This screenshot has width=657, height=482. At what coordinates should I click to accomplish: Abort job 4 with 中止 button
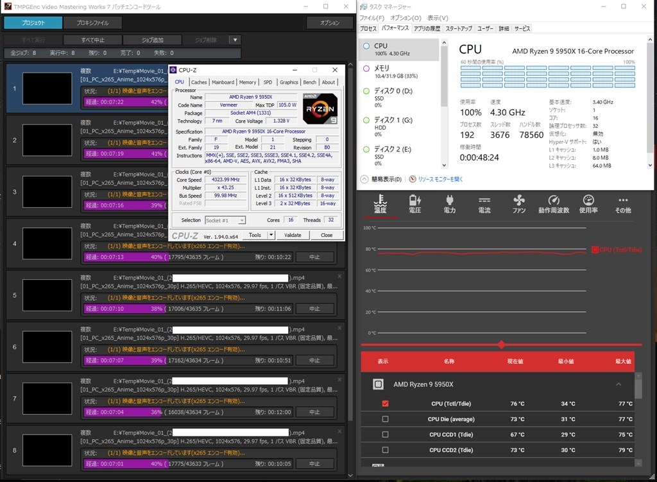pyautogui.click(x=314, y=257)
